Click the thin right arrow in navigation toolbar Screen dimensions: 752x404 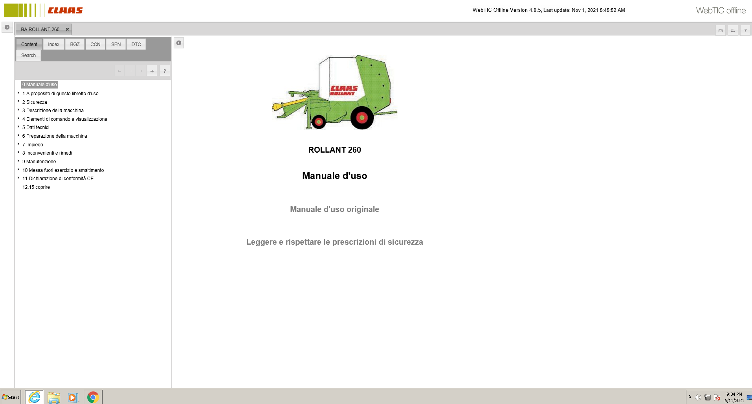point(141,71)
